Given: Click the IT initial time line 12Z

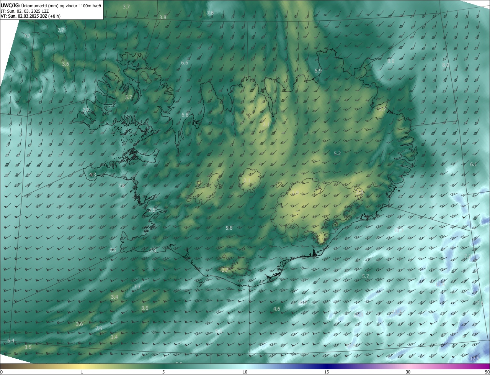Looking at the screenshot, I should [x=25, y=11].
